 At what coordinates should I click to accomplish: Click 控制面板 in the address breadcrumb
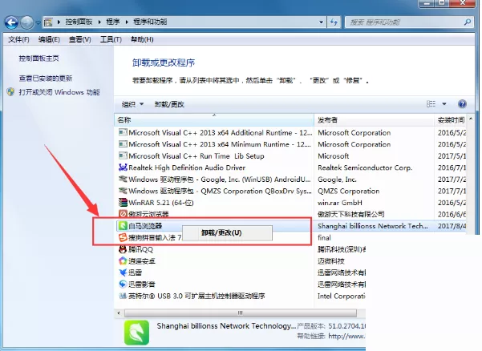click(79, 22)
